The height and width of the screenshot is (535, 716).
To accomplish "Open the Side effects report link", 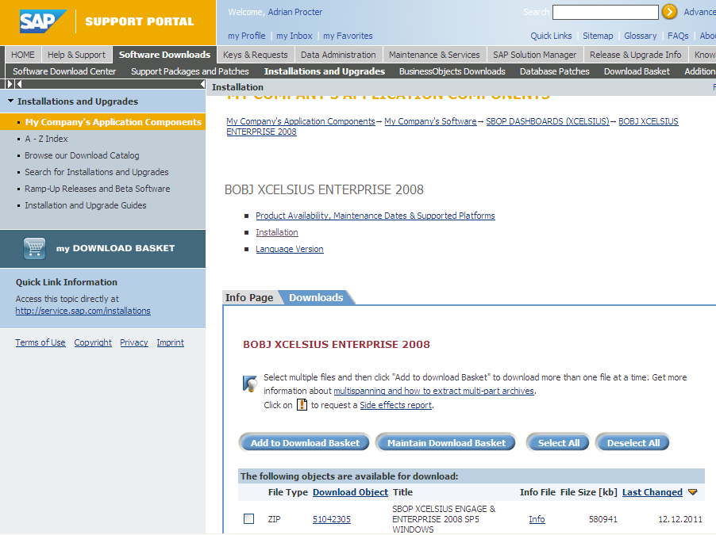I will (x=396, y=405).
